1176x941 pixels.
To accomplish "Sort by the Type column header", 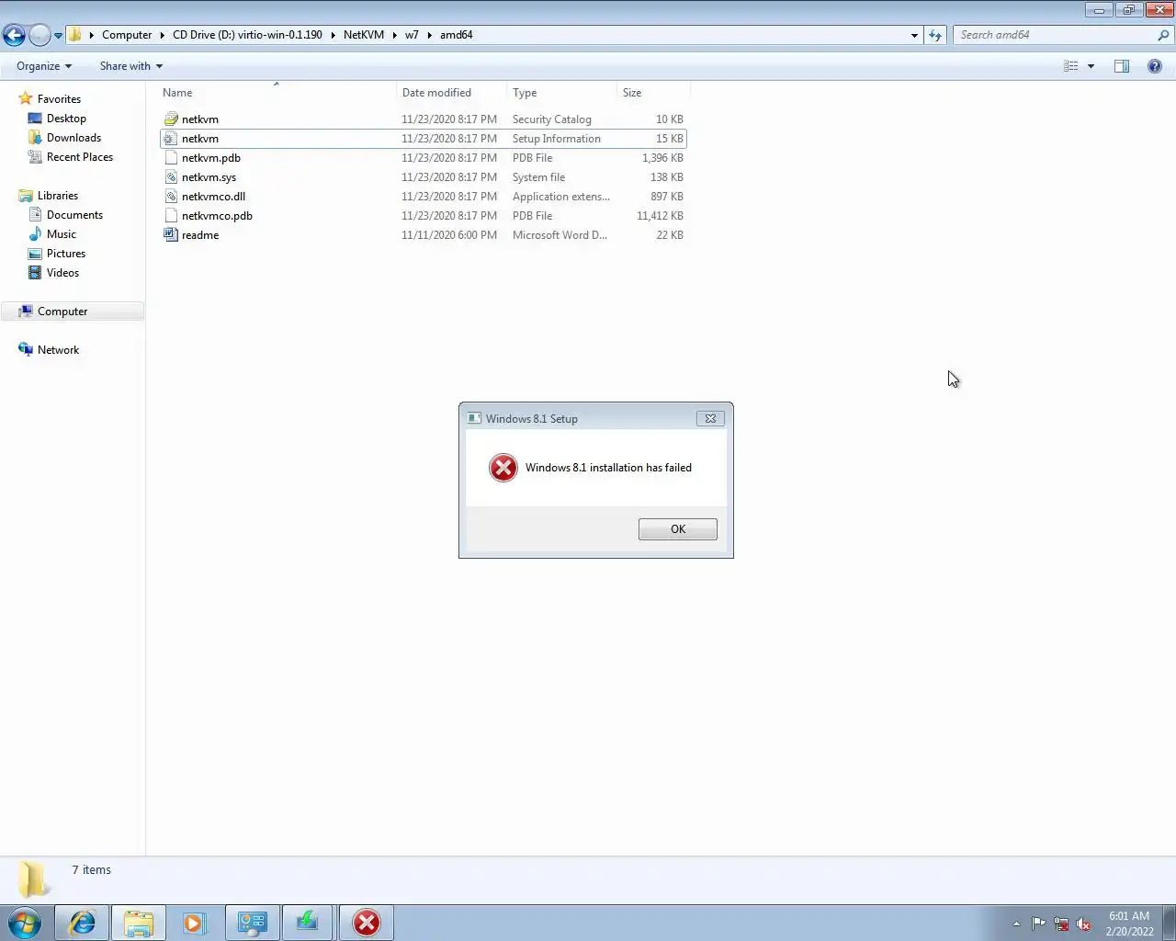I will 561,93.
